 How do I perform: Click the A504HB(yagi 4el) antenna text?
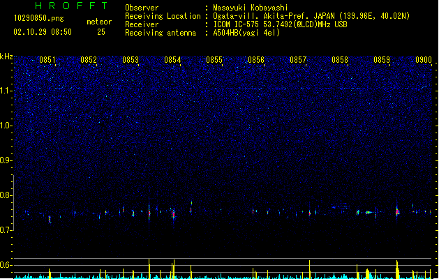pos(246,33)
